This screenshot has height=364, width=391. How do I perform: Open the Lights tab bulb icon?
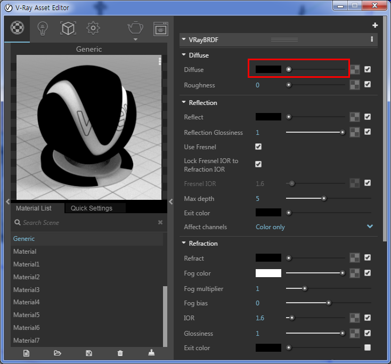[43, 29]
